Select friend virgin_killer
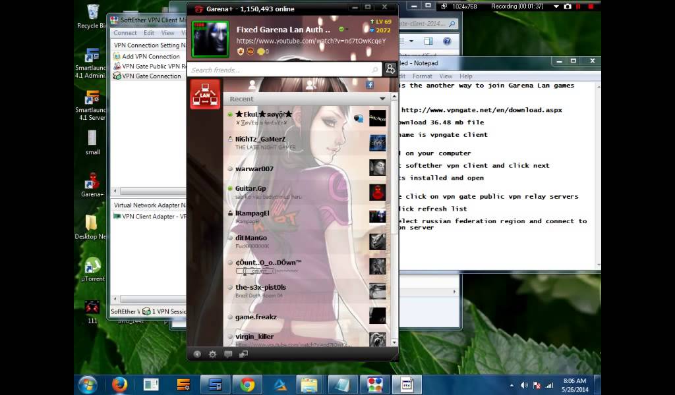This screenshot has height=395, width=675. point(307,338)
